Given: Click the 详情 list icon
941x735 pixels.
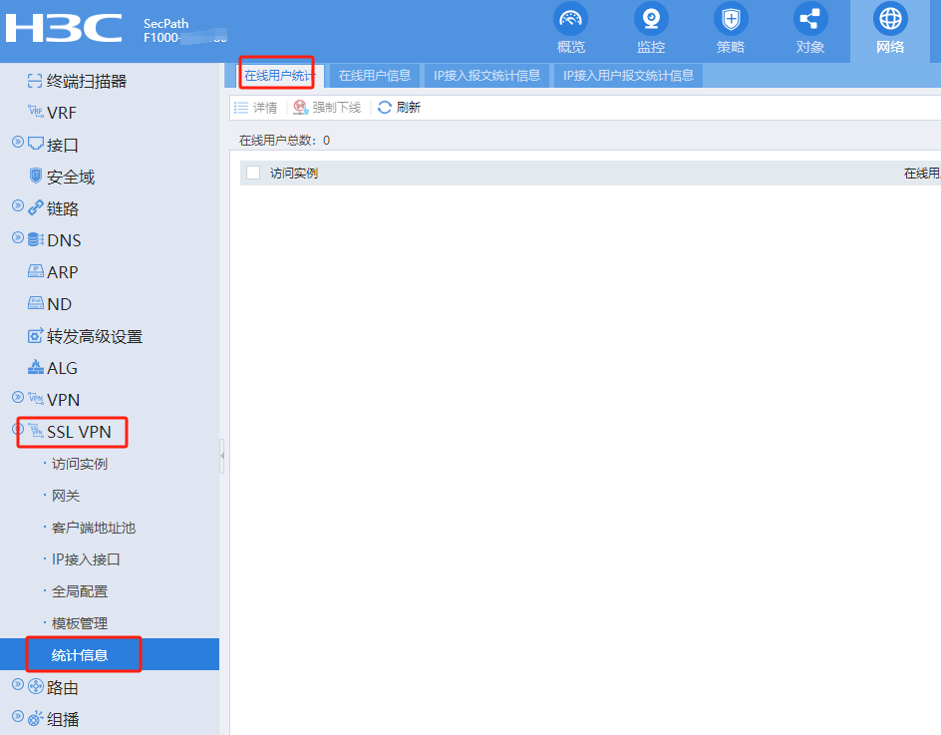Looking at the screenshot, I should coord(241,108).
